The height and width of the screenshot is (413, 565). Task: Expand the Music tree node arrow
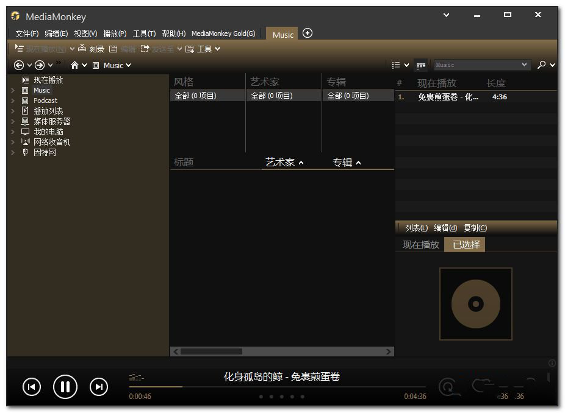pos(13,90)
